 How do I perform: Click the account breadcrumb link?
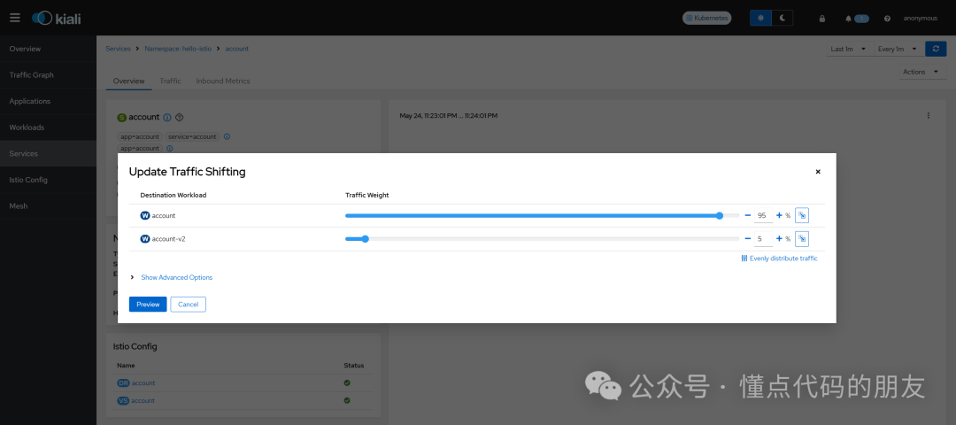point(237,48)
